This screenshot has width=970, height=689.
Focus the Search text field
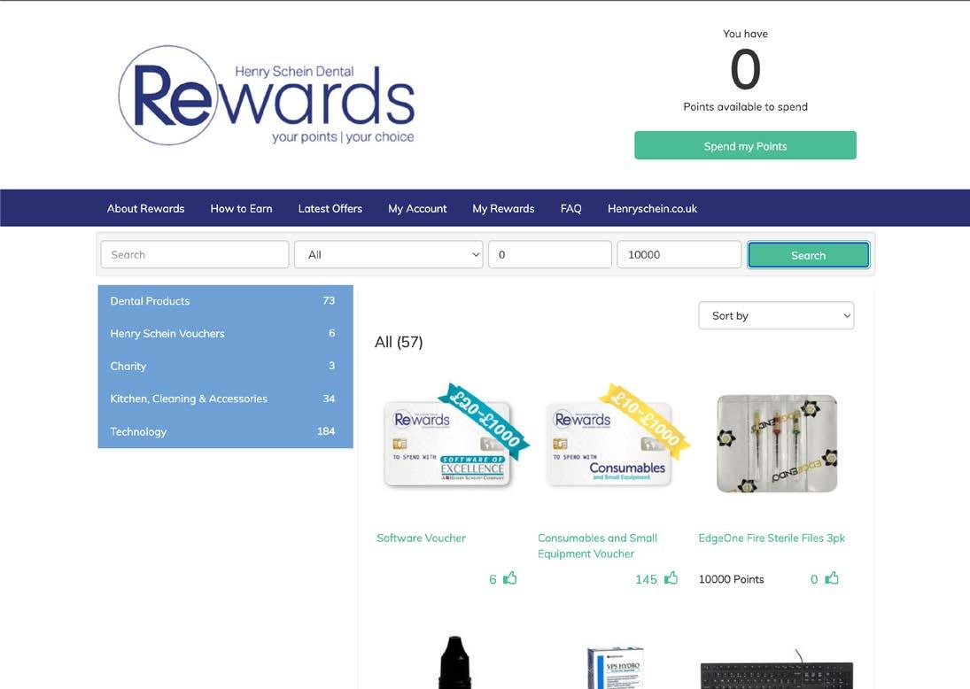click(x=194, y=254)
